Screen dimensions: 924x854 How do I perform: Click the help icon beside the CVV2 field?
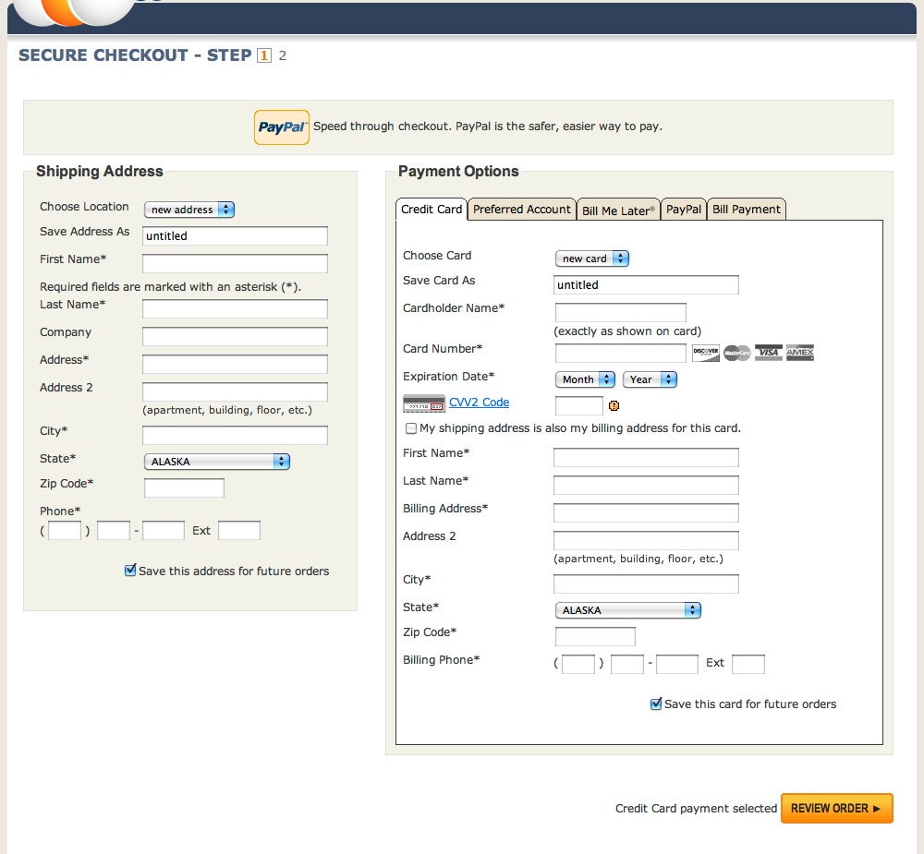pyautogui.click(x=614, y=405)
